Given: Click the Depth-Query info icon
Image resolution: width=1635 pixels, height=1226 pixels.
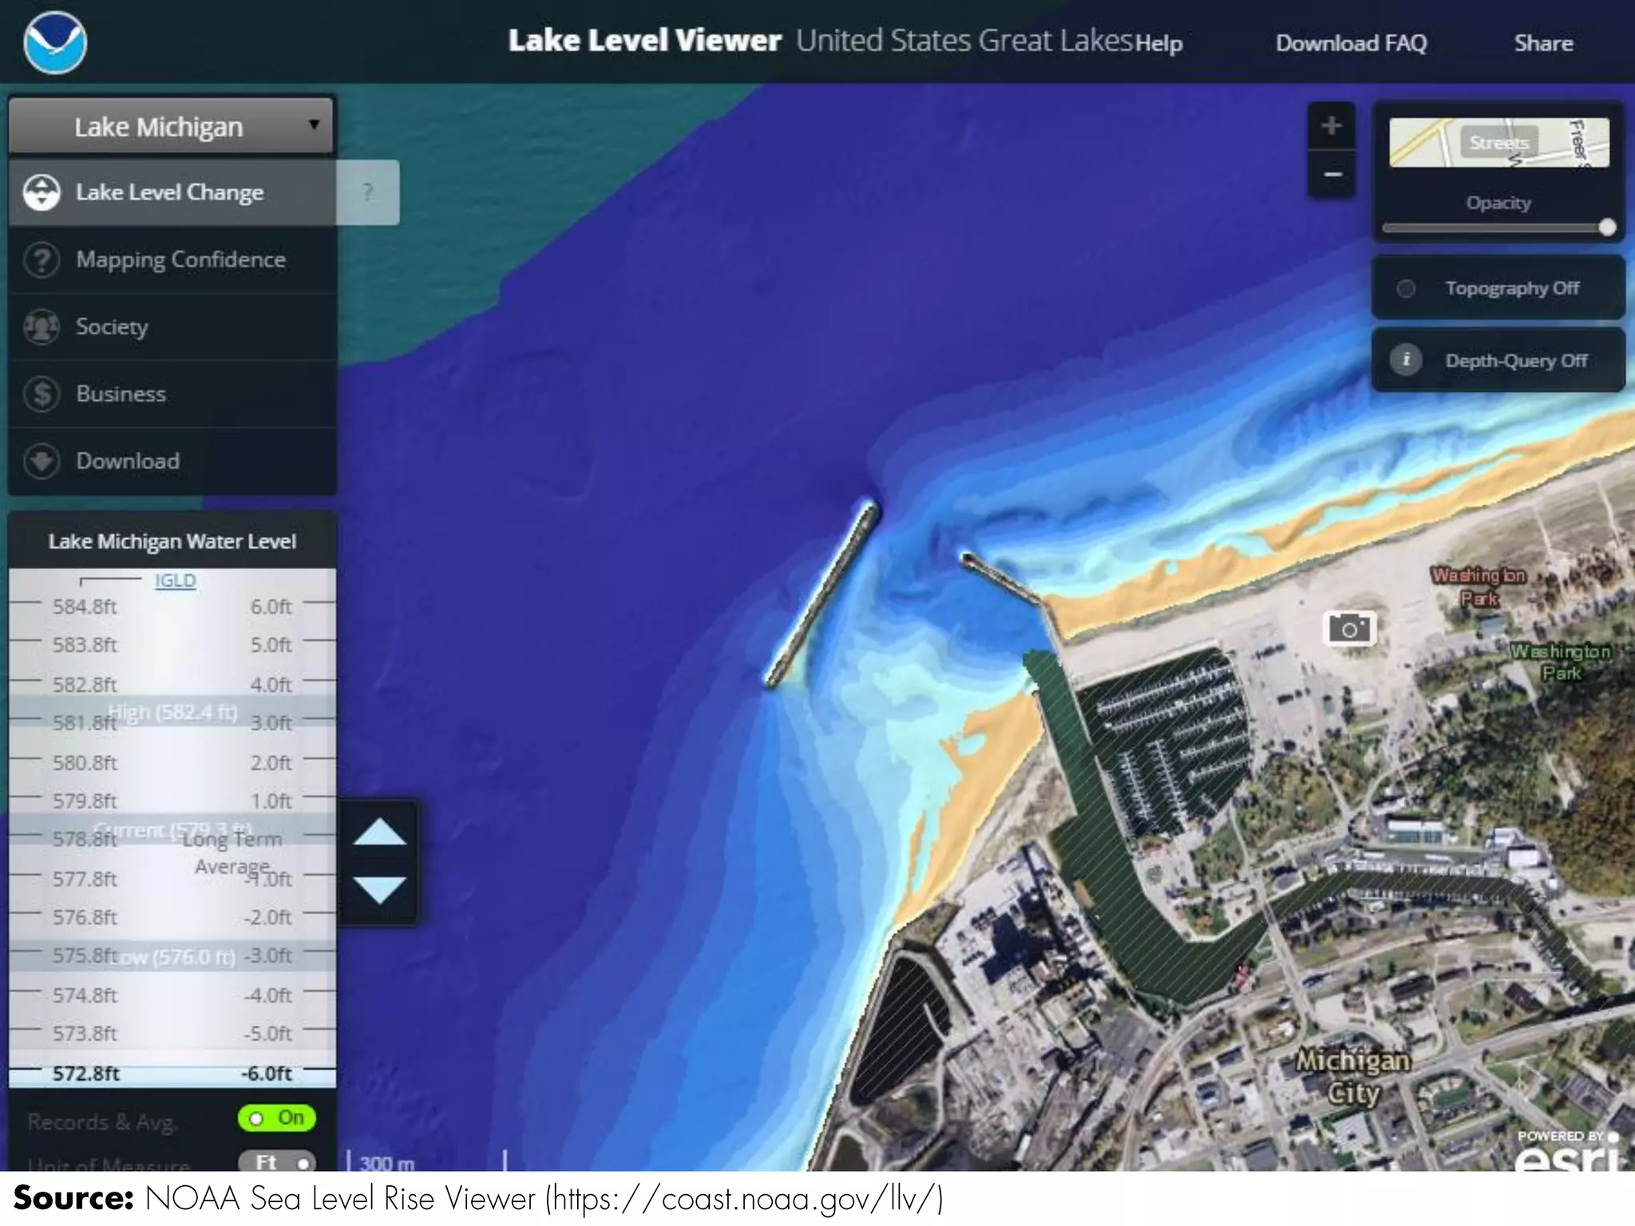Looking at the screenshot, I should coord(1406,360).
